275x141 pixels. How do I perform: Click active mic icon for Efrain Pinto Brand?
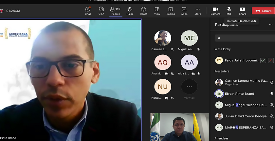click(272, 93)
